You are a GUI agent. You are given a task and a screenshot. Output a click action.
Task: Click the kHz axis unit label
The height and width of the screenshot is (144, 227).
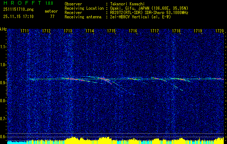[4, 29]
